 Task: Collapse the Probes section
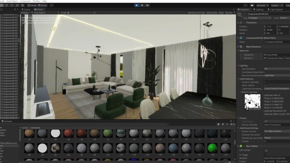238,118
